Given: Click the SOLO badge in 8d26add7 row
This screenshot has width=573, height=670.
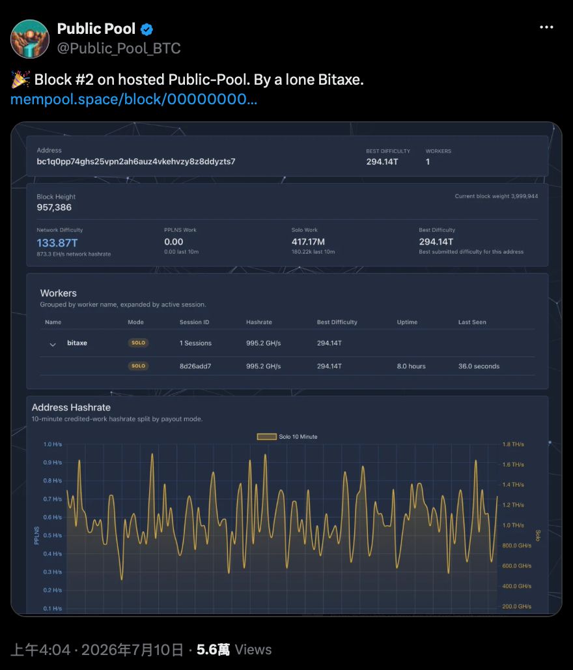Looking at the screenshot, I should [138, 366].
